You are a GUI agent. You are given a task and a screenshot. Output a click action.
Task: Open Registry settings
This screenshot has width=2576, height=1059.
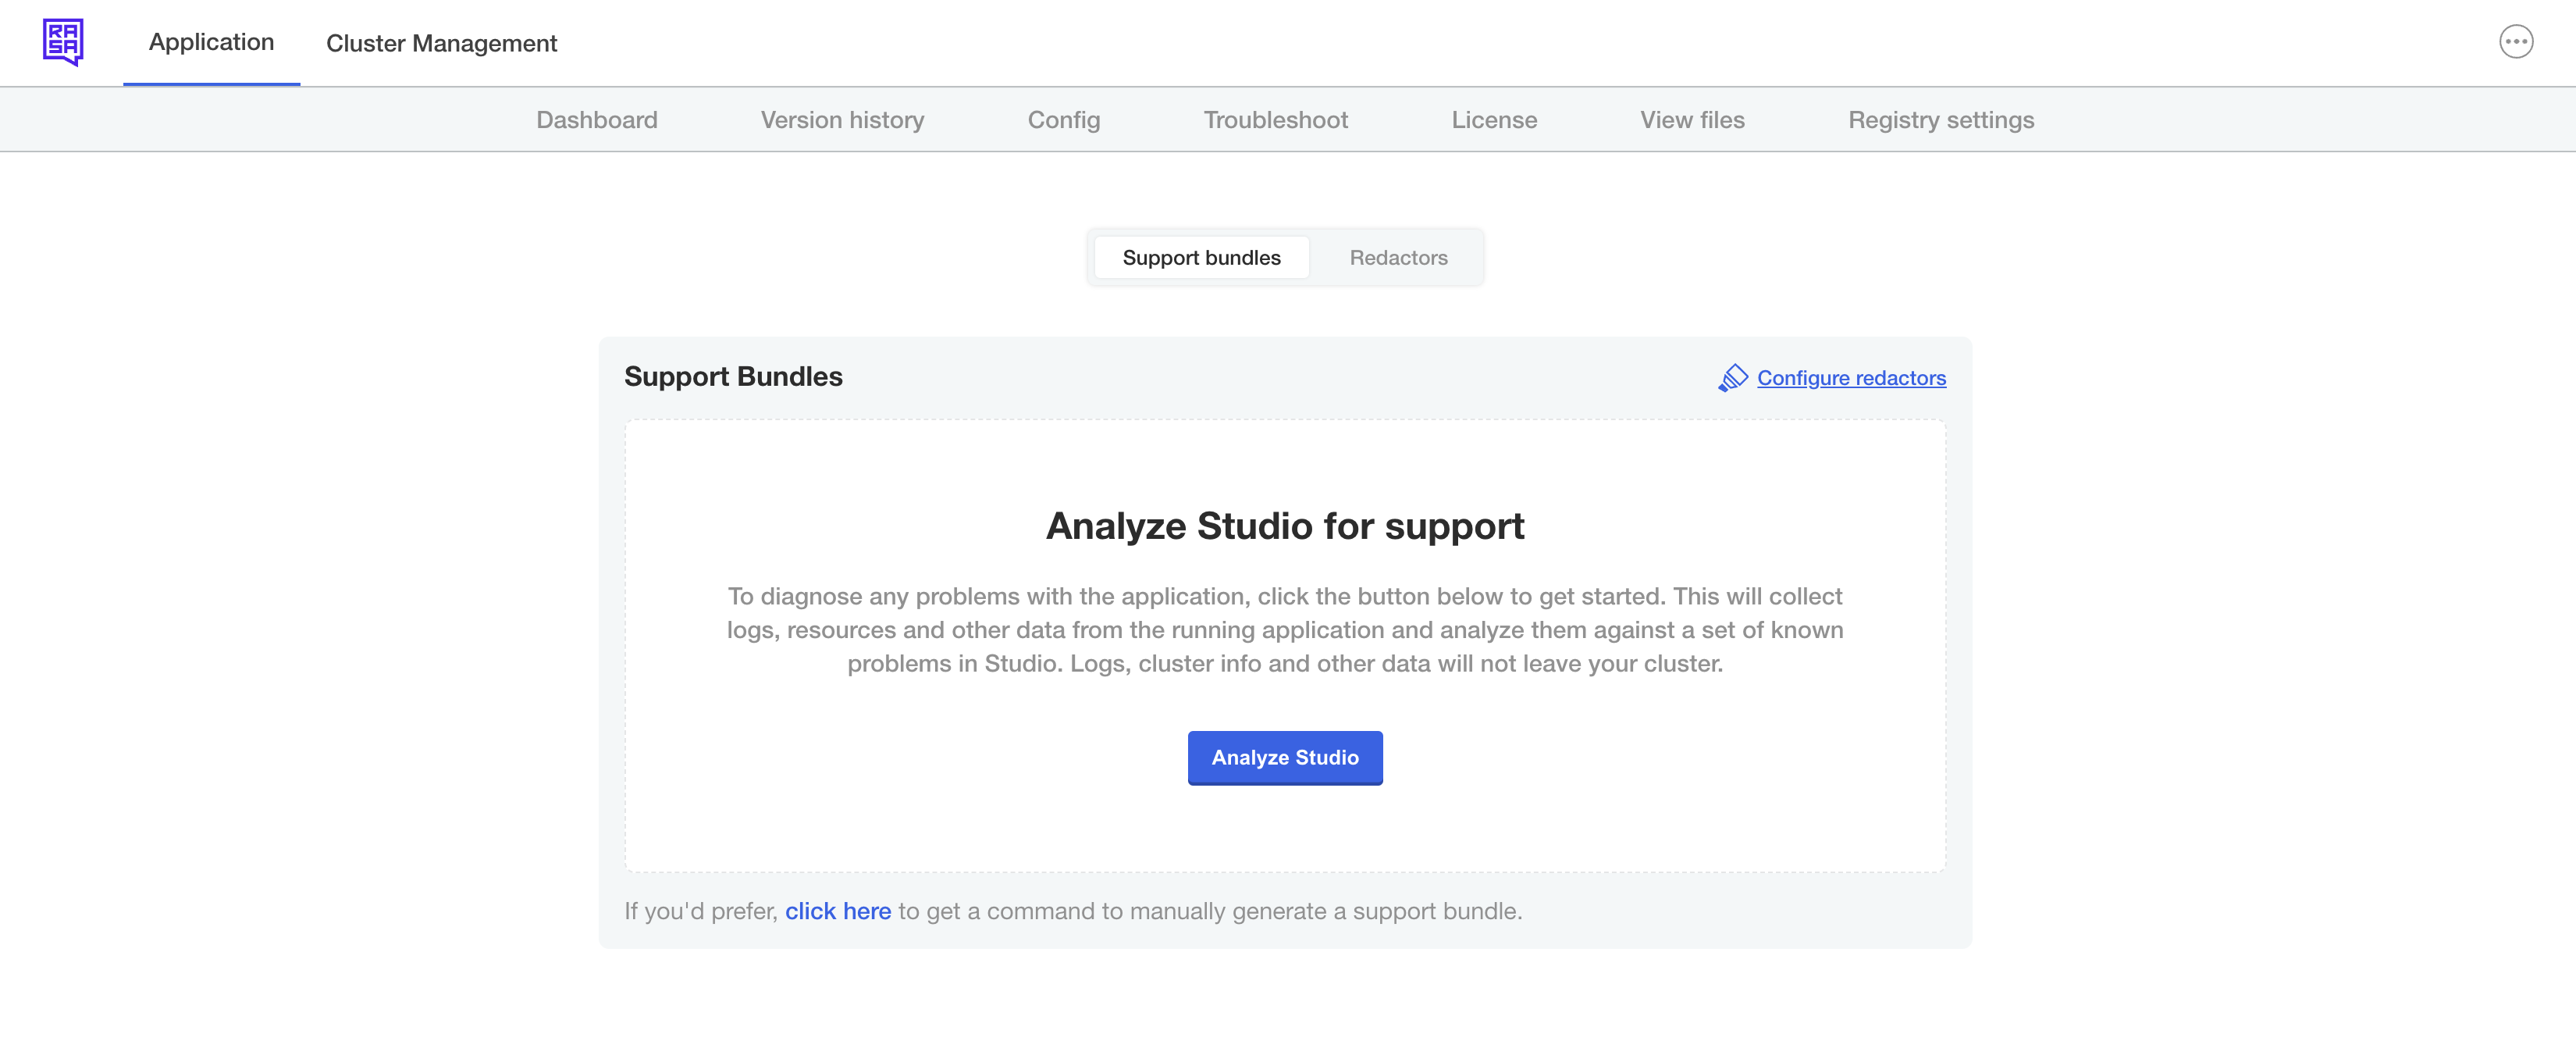[1941, 119]
